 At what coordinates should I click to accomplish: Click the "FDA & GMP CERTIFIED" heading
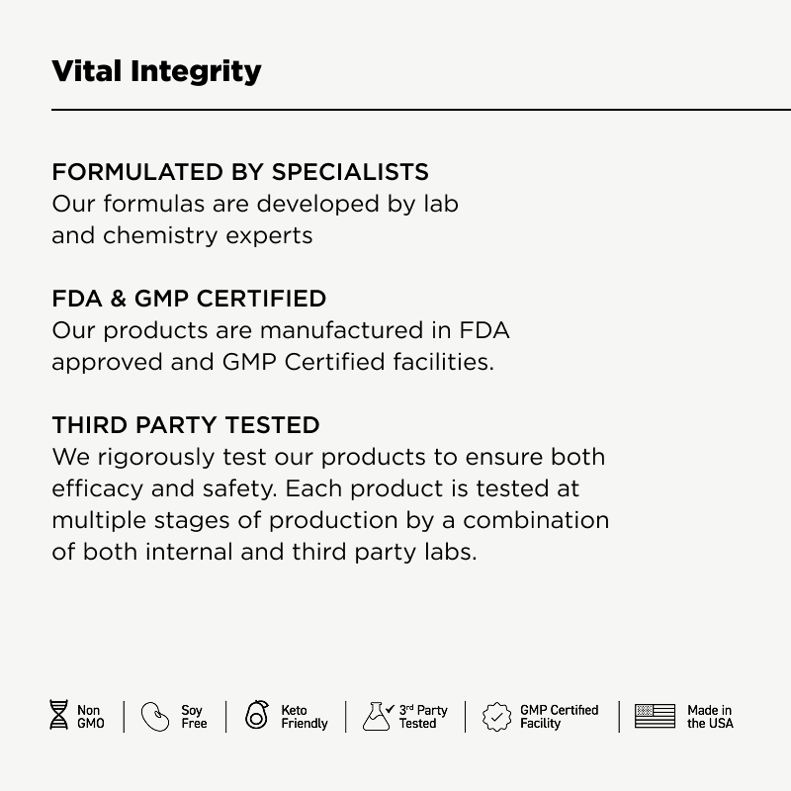pos(189,299)
